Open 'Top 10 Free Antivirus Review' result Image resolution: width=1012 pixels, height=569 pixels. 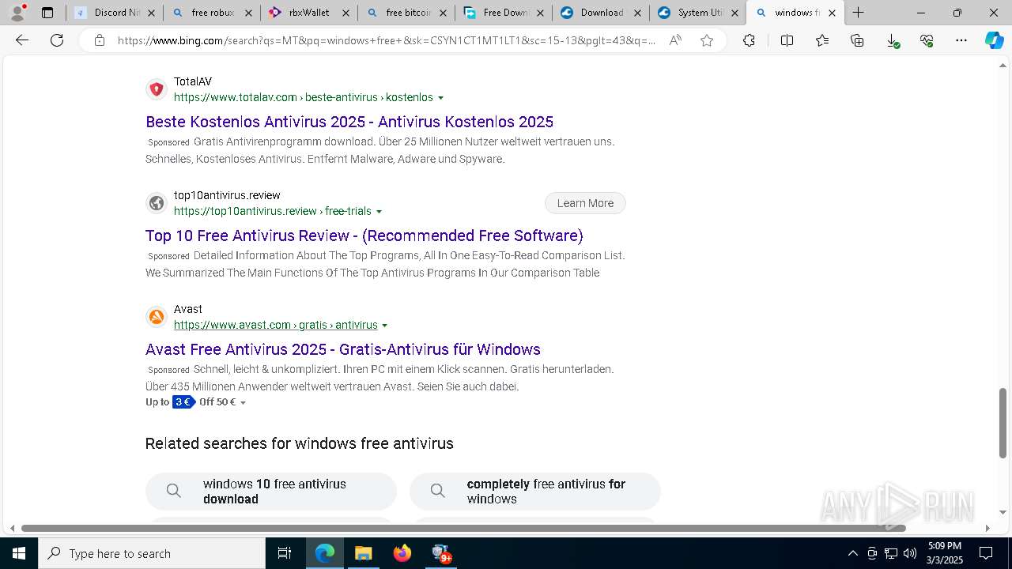(x=364, y=236)
